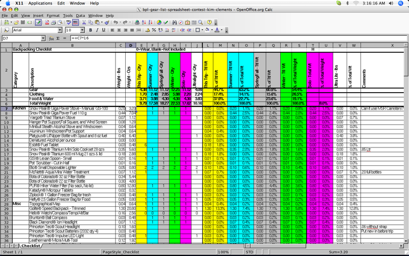Screen dimensions: 409x256
Task: Open the Format menu
Action: (x=53, y=16)
